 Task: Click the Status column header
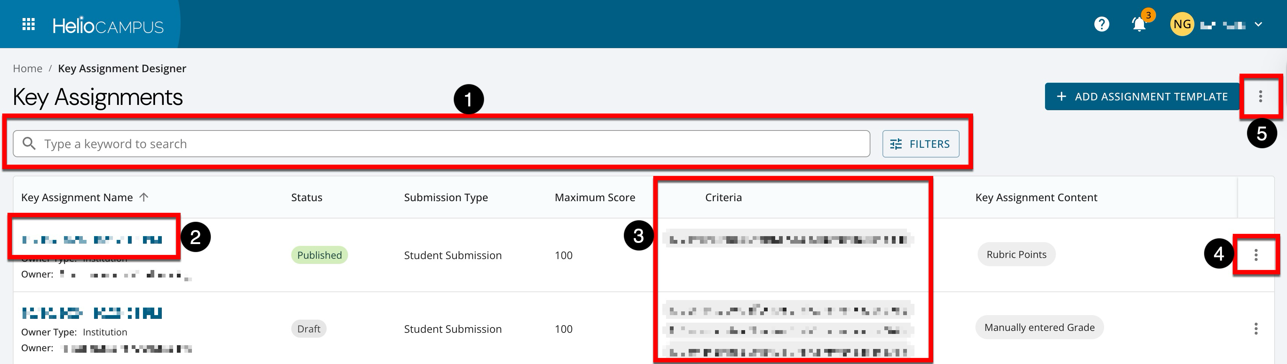pos(306,197)
